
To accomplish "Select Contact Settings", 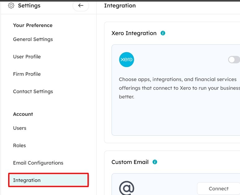I will pyautogui.click(x=33, y=91).
